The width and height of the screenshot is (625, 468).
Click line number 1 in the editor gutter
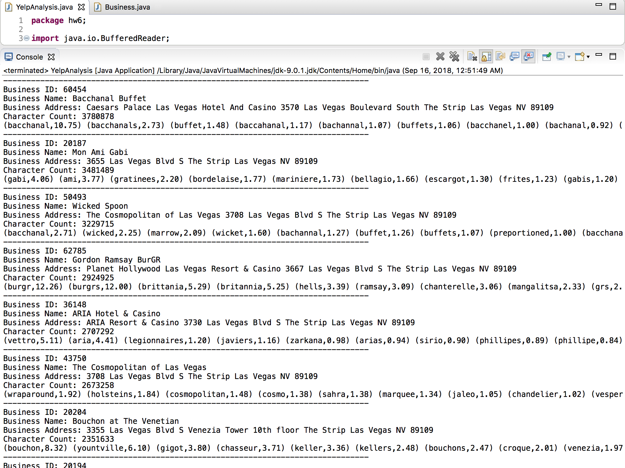coord(21,20)
